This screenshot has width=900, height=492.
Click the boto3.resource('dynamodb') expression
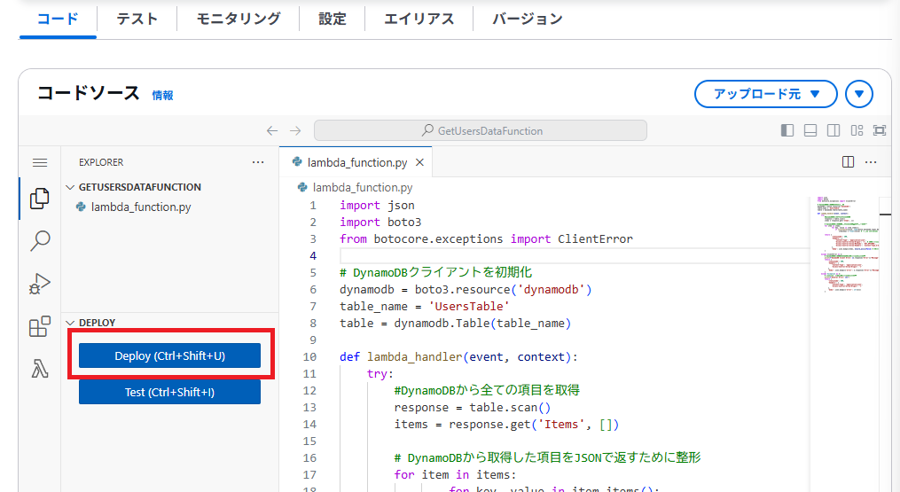(503, 289)
